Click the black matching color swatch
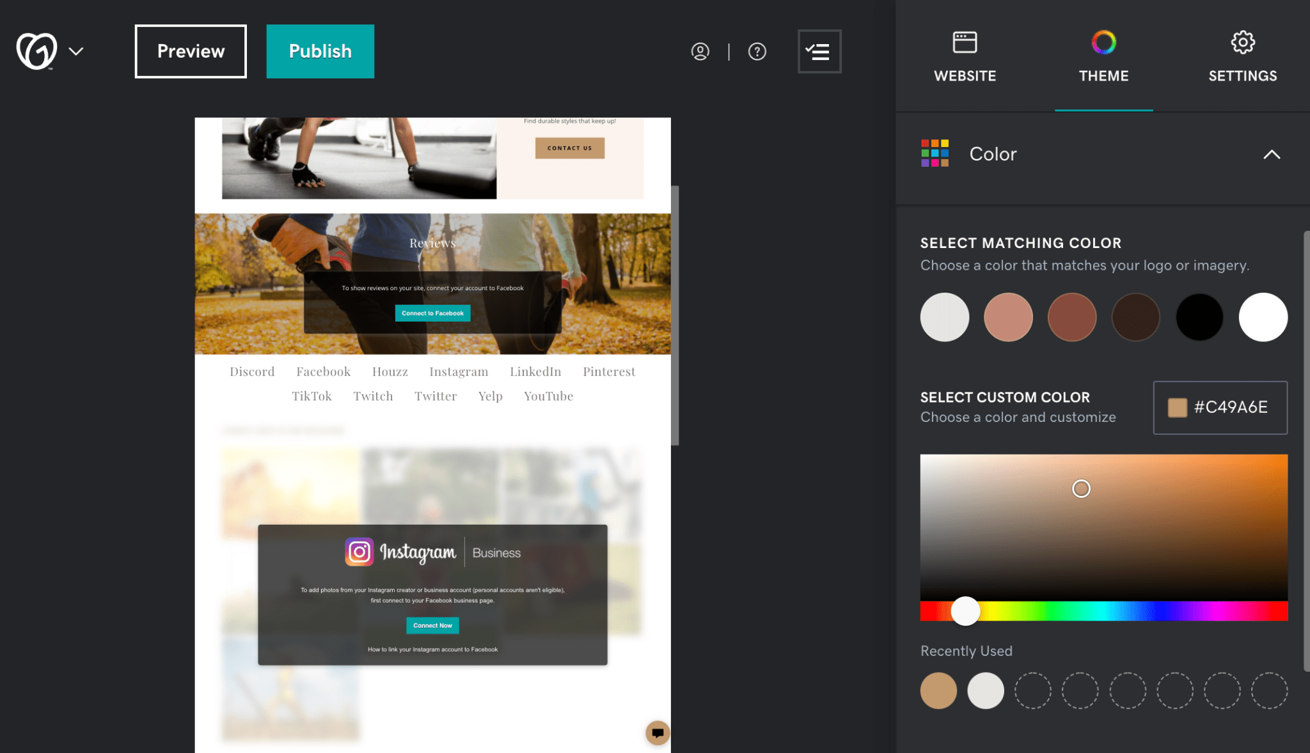This screenshot has height=753, width=1310. [x=1199, y=316]
